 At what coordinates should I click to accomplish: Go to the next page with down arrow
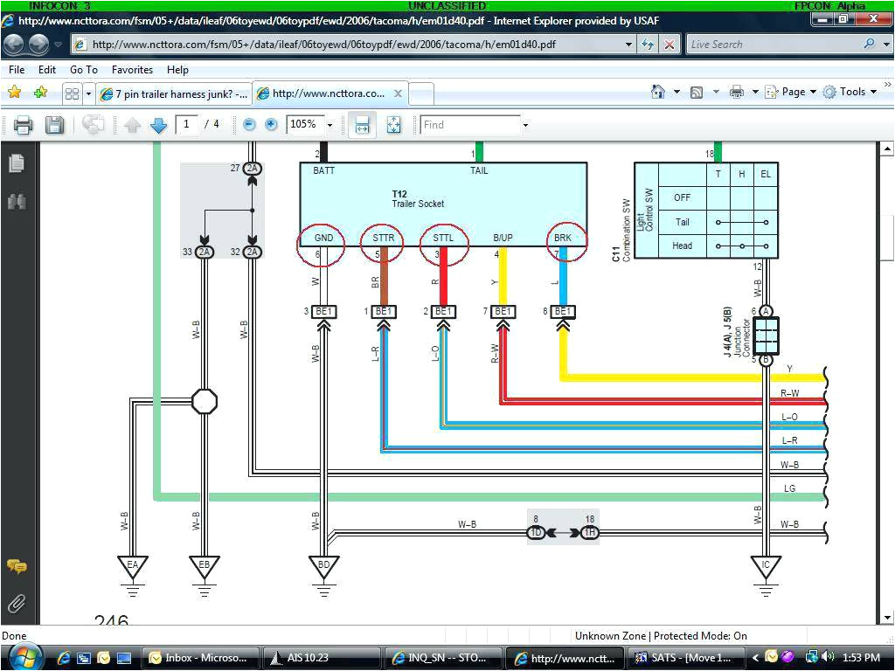(x=159, y=124)
